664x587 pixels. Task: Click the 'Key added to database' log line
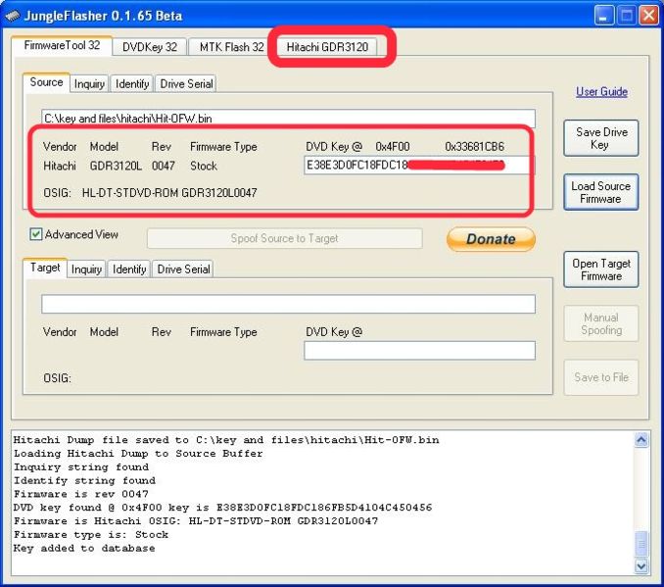pos(84,548)
